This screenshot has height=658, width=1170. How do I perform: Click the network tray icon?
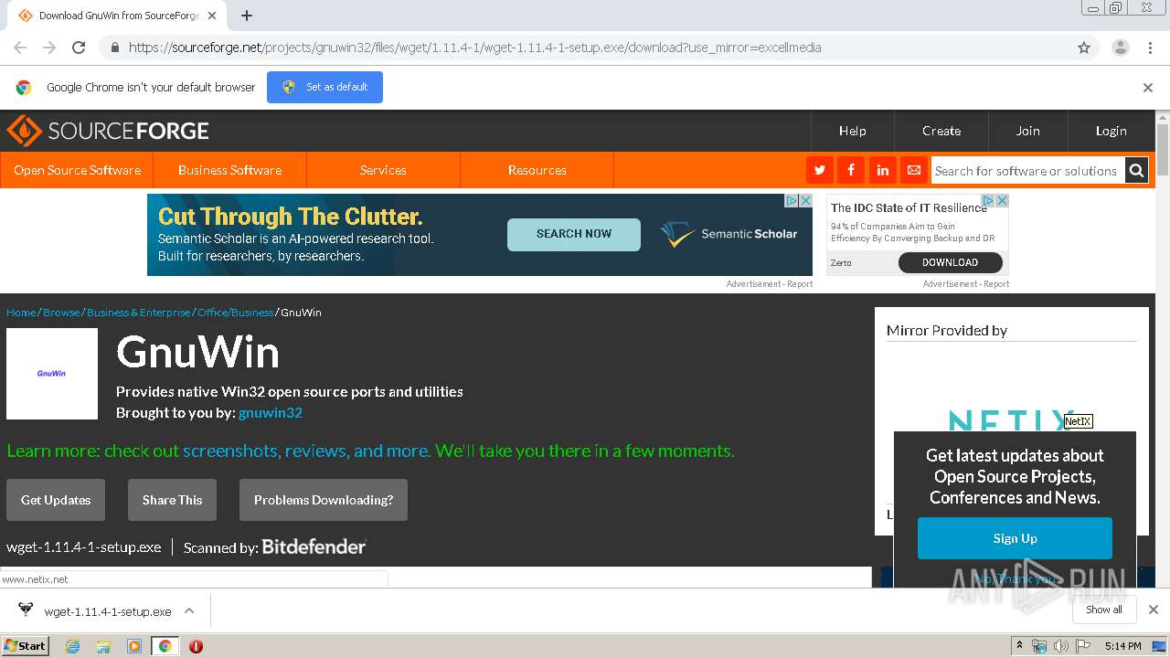1039,646
